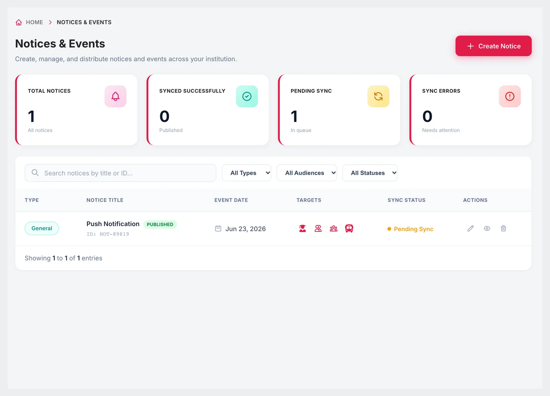
Task: Click the home icon in breadcrumb
Action: pos(19,22)
